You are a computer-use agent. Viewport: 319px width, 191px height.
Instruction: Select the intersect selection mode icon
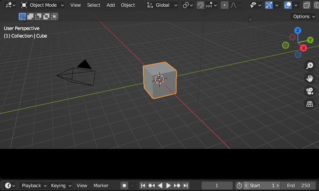click(54, 16)
